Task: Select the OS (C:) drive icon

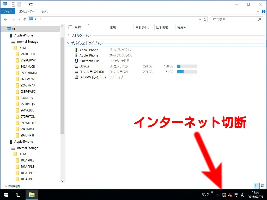Action: pos(76,66)
